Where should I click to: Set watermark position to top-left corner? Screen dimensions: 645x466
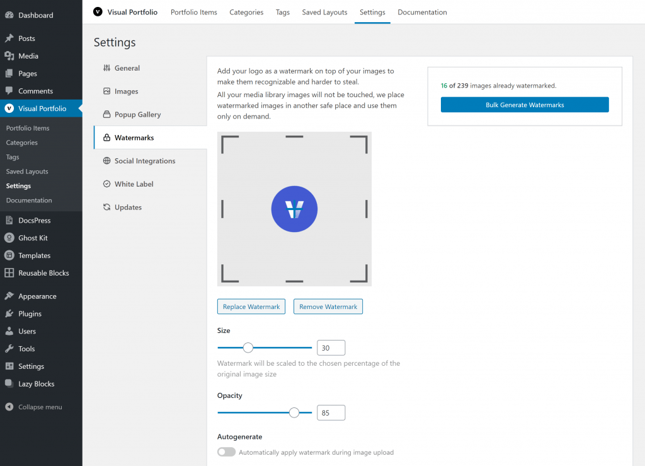click(229, 144)
